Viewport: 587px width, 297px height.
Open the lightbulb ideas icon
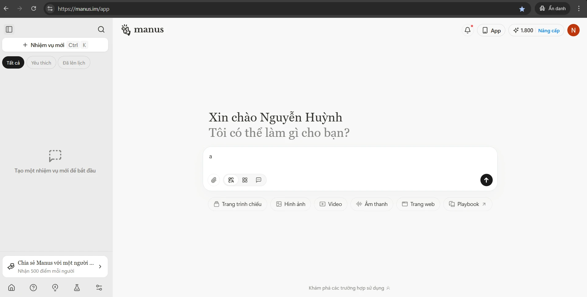55,287
